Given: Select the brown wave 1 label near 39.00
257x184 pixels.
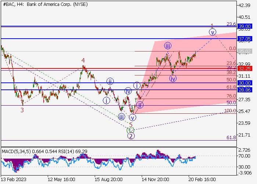Looking at the screenshot, I should pos(212,26).
